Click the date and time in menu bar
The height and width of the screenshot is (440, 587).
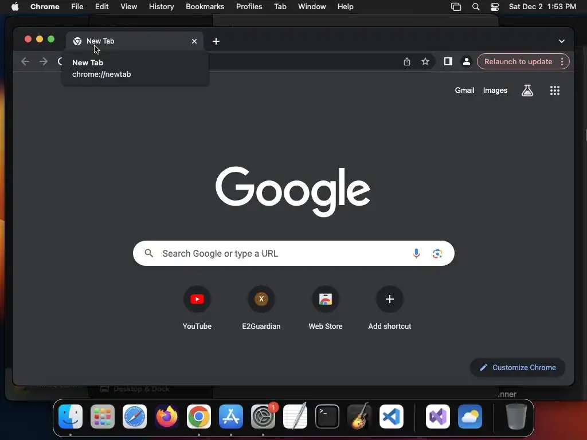point(542,6)
